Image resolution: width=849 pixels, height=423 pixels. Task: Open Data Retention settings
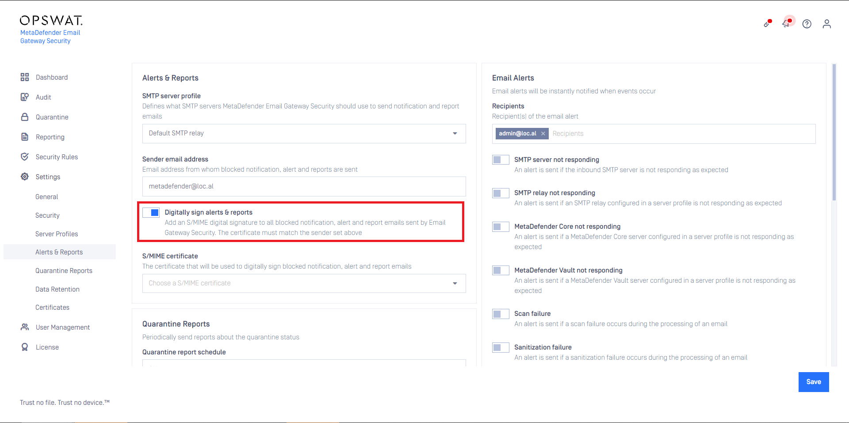(57, 289)
